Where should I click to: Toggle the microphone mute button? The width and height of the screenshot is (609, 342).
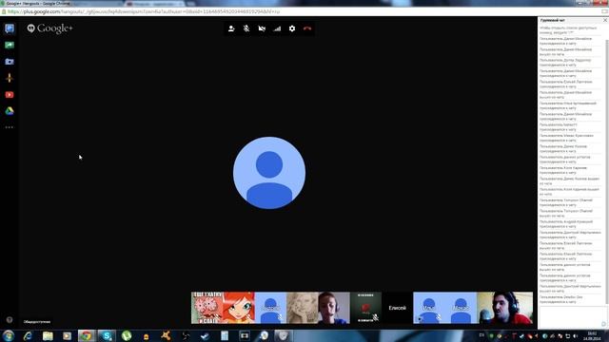[x=246, y=28]
